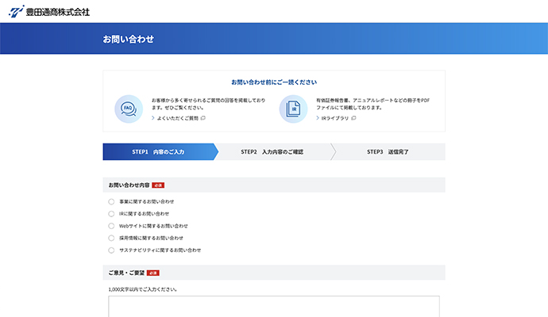Click the FAQ speech bubble icon
Viewport: 548px width, 317px height.
129,108
